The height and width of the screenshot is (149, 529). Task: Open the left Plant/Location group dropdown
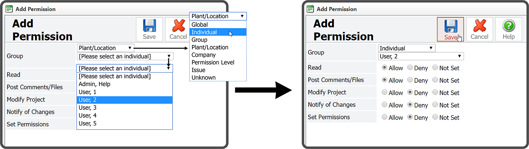[x=105, y=48]
